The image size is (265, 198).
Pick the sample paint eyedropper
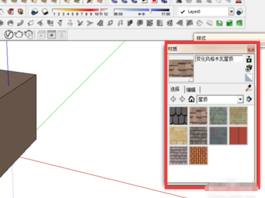[249, 88]
